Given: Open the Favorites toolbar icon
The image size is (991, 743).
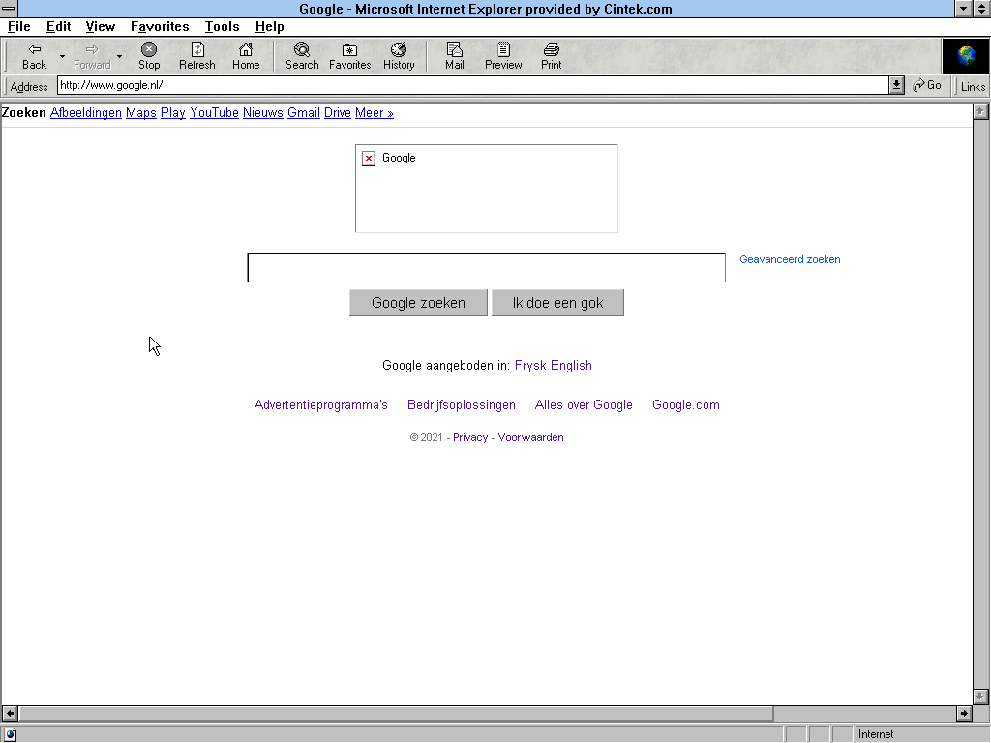Looking at the screenshot, I should click(x=349, y=55).
